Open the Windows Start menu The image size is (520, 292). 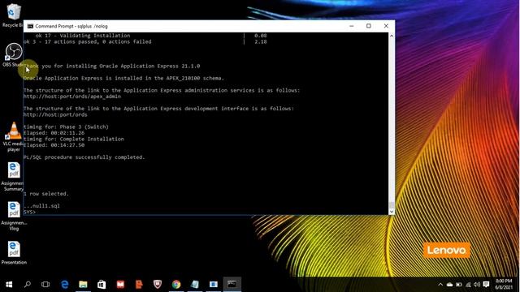tap(9, 284)
